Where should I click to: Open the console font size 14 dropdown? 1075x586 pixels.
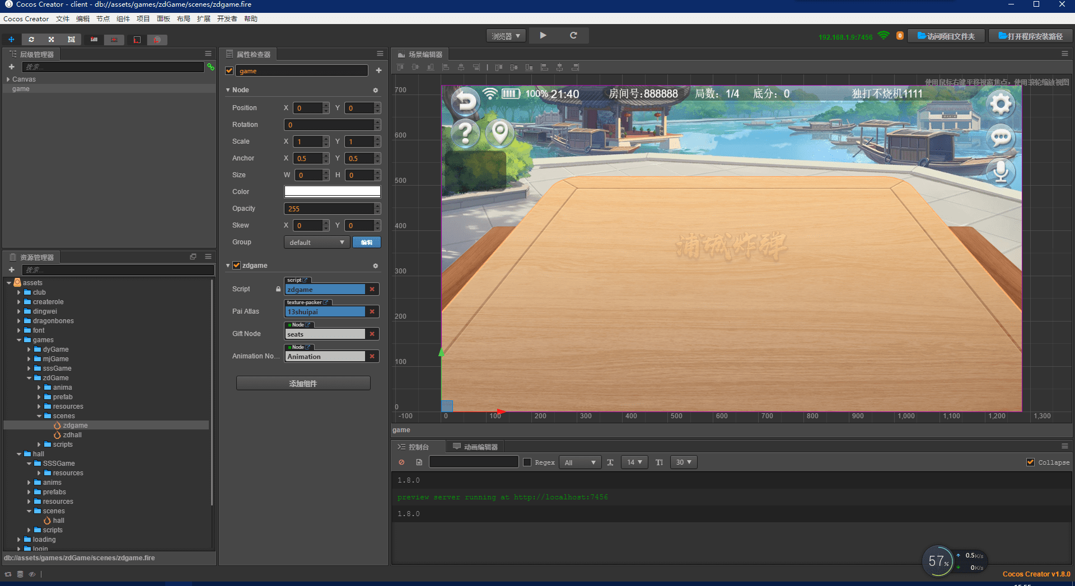pyautogui.click(x=634, y=462)
